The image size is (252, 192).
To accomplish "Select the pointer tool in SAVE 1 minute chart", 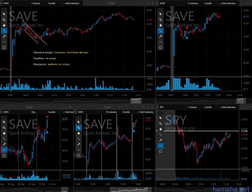I will 4,14.
